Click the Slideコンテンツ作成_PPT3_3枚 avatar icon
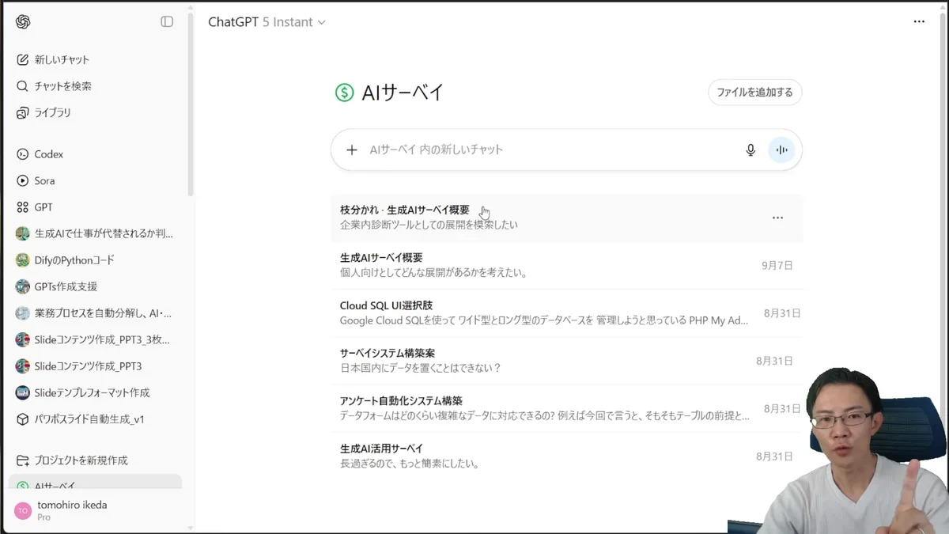This screenshot has height=534, width=949. coord(22,339)
